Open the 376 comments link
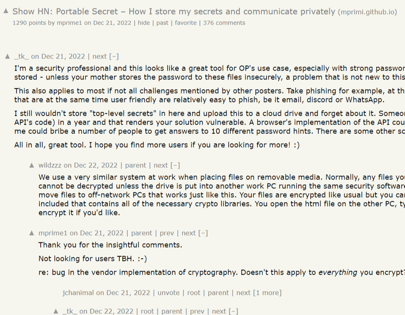Image resolution: width=405 pixels, height=315 pixels. click(x=224, y=23)
